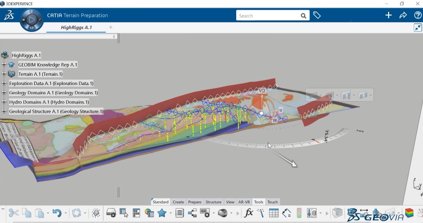423x223 pixels.
Task: Click the compass play button
Action: click(x=32, y=19)
